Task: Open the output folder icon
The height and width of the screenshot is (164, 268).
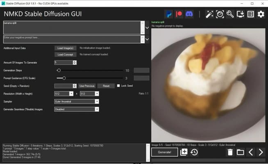Action: click(x=240, y=152)
